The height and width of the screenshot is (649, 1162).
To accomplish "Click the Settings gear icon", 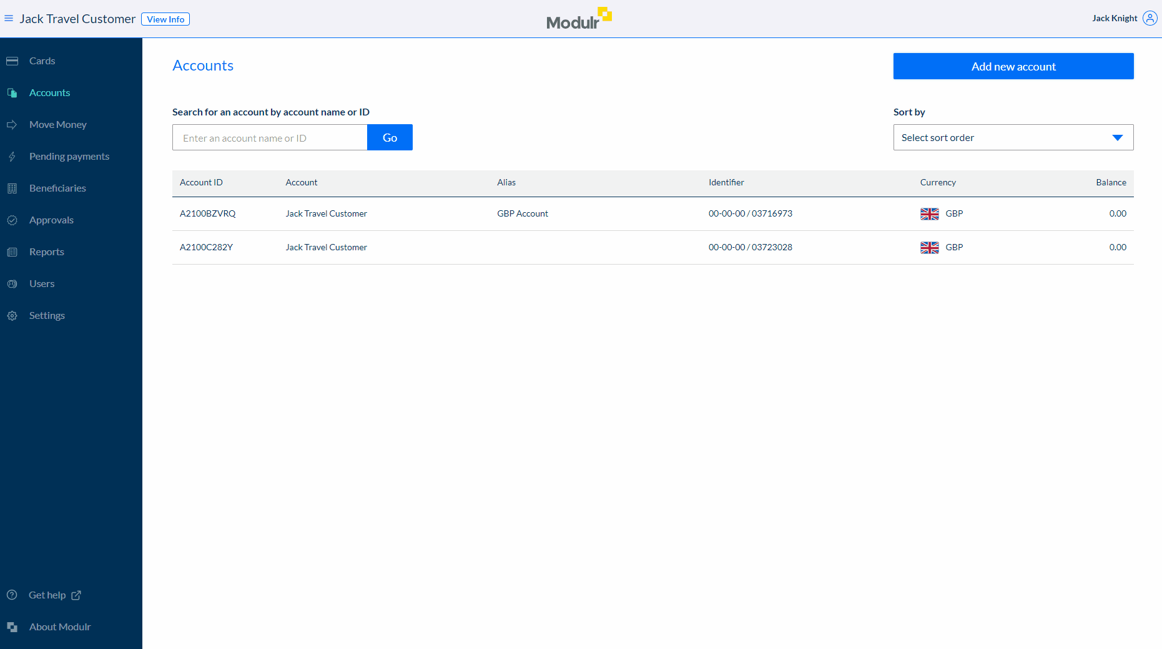I will [12, 316].
